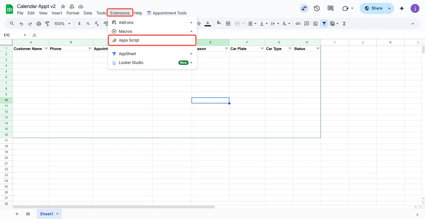Star the Calendar Appt v2 document
425x219 pixels.
63,6
